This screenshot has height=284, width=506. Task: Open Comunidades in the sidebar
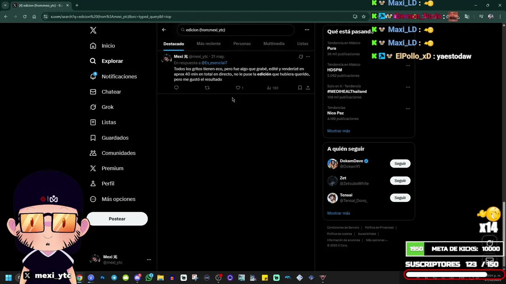(113, 153)
